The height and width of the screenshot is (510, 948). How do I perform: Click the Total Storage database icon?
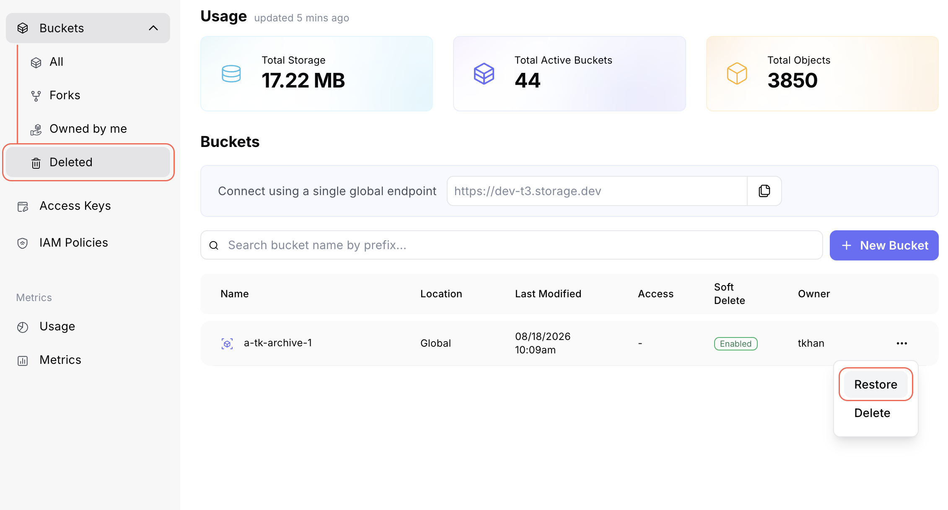pos(231,74)
